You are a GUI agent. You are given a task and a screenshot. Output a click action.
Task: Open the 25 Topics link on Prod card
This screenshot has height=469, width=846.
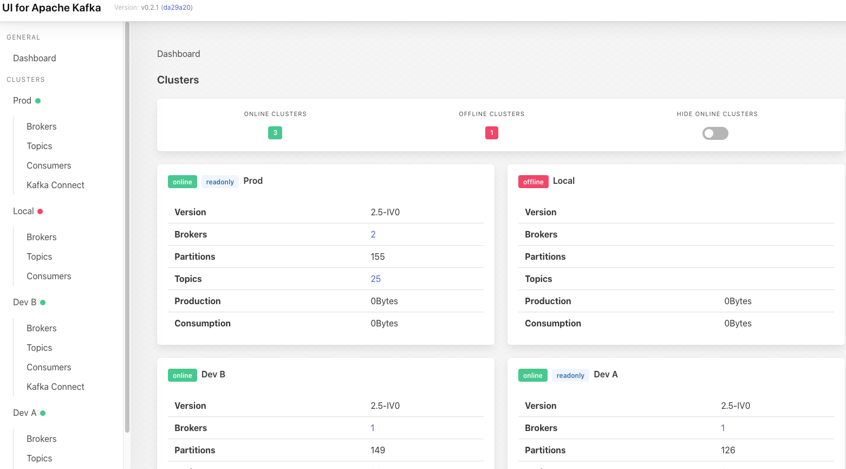(375, 278)
